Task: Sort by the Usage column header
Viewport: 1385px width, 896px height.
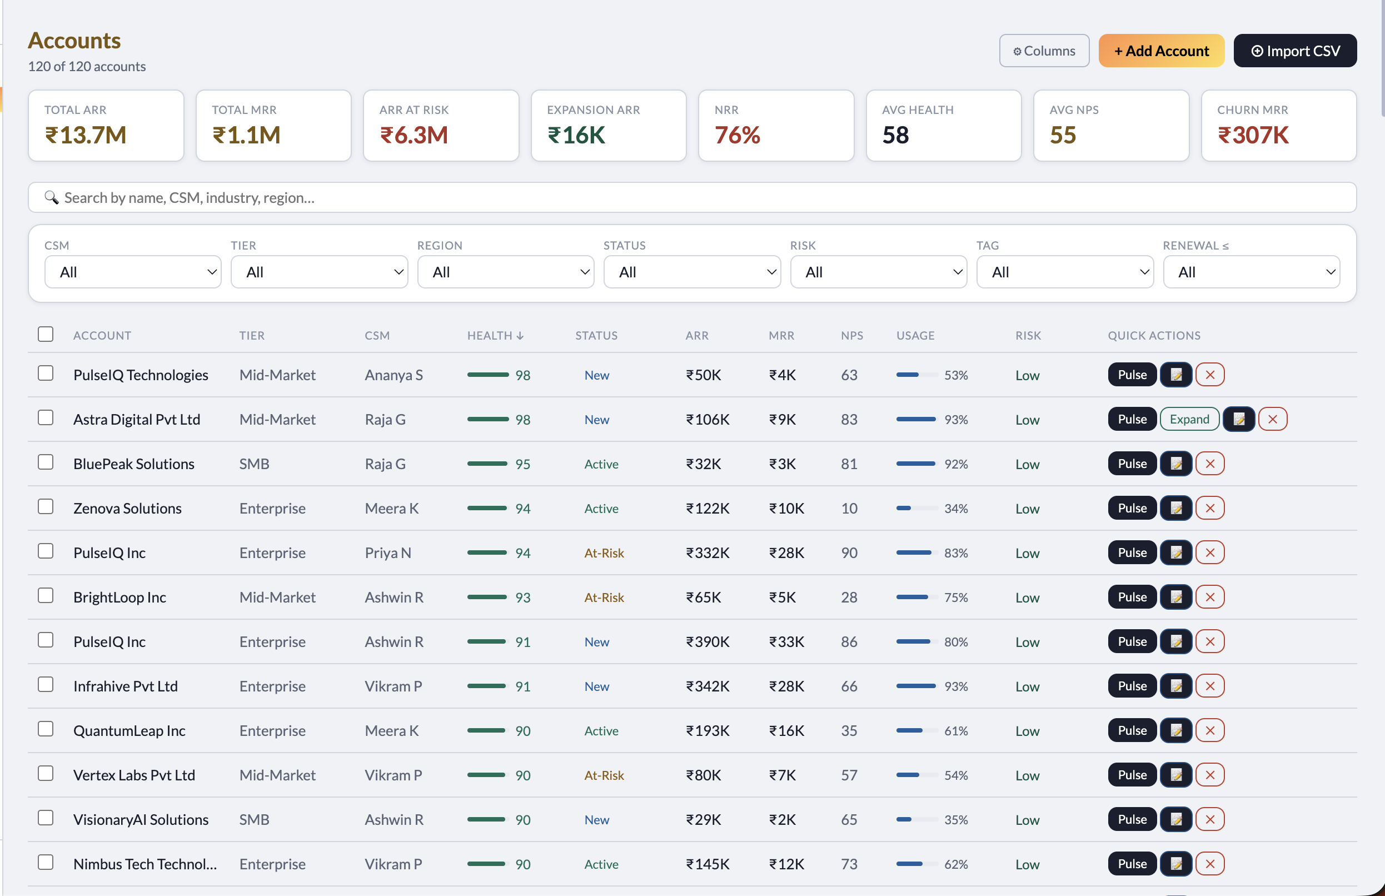Action: pos(915,336)
